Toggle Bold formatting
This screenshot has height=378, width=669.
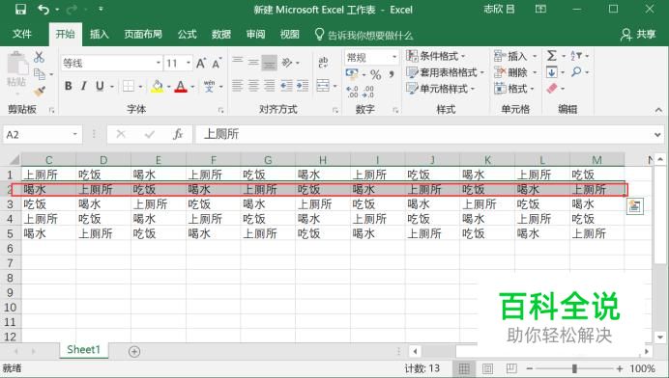(69, 86)
